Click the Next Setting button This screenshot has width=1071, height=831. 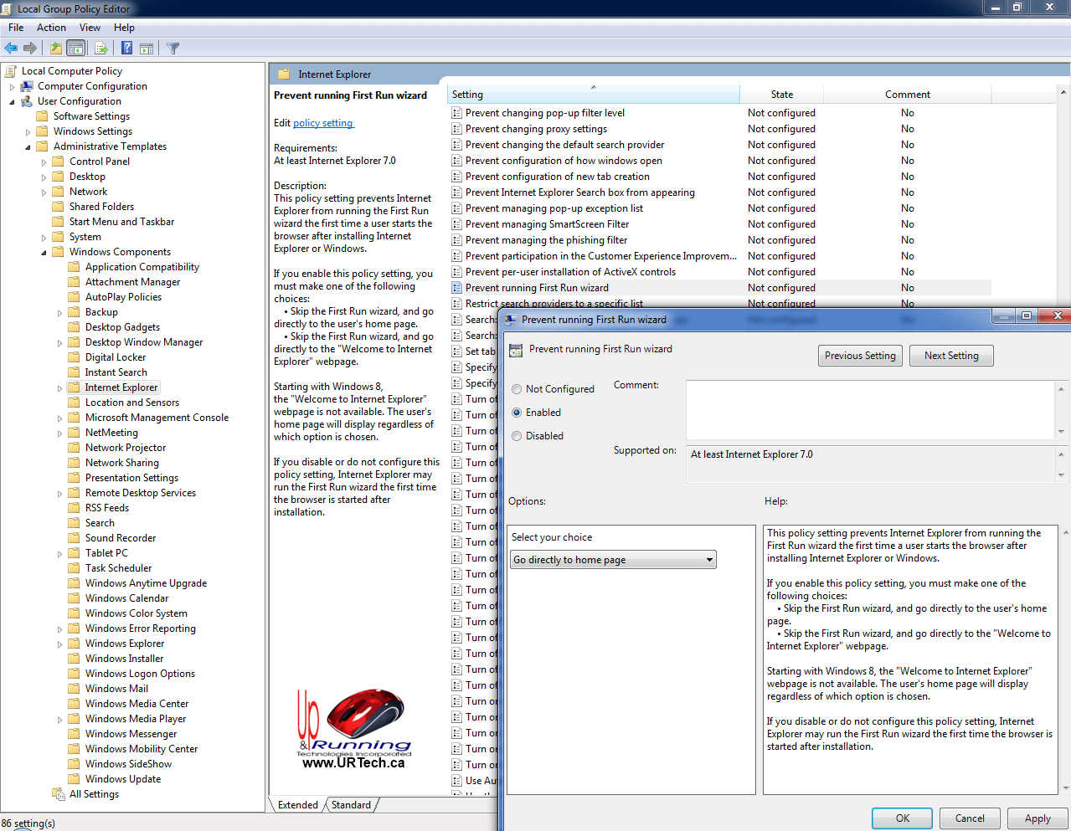click(950, 356)
